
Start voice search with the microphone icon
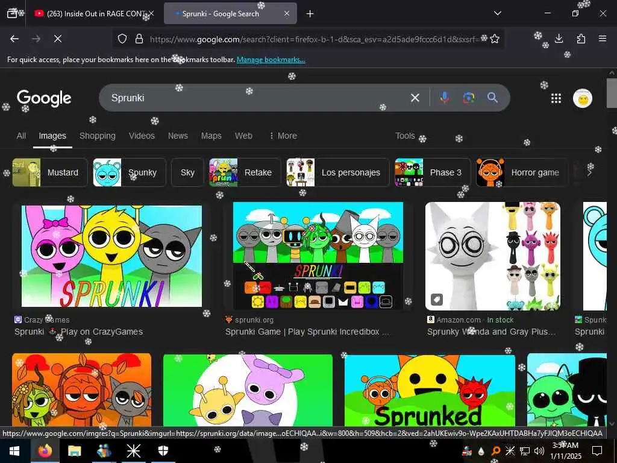click(x=445, y=97)
